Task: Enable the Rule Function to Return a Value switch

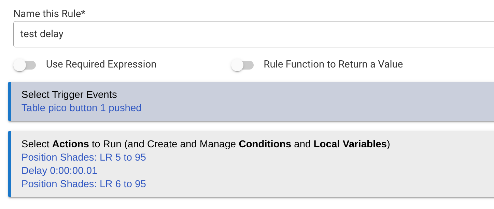Action: coord(242,65)
